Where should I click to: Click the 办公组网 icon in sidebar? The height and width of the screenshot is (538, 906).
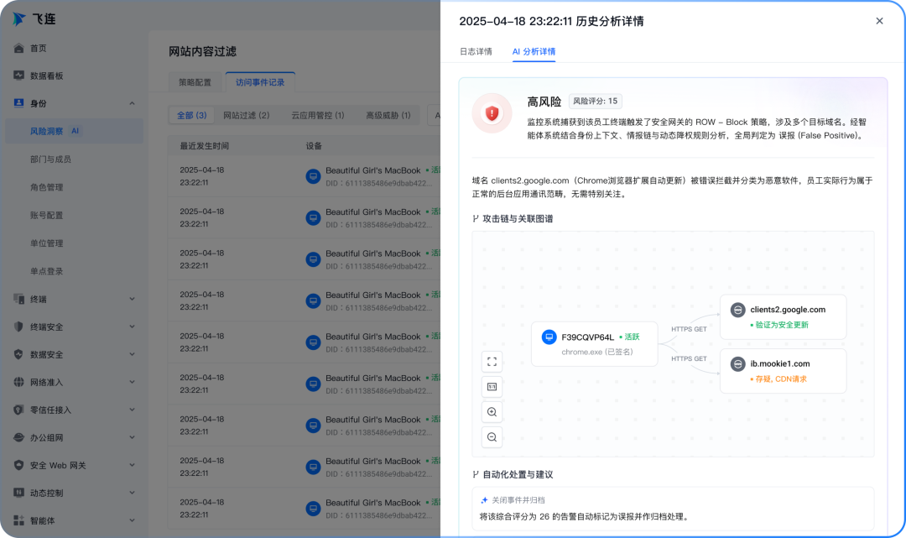click(x=19, y=437)
